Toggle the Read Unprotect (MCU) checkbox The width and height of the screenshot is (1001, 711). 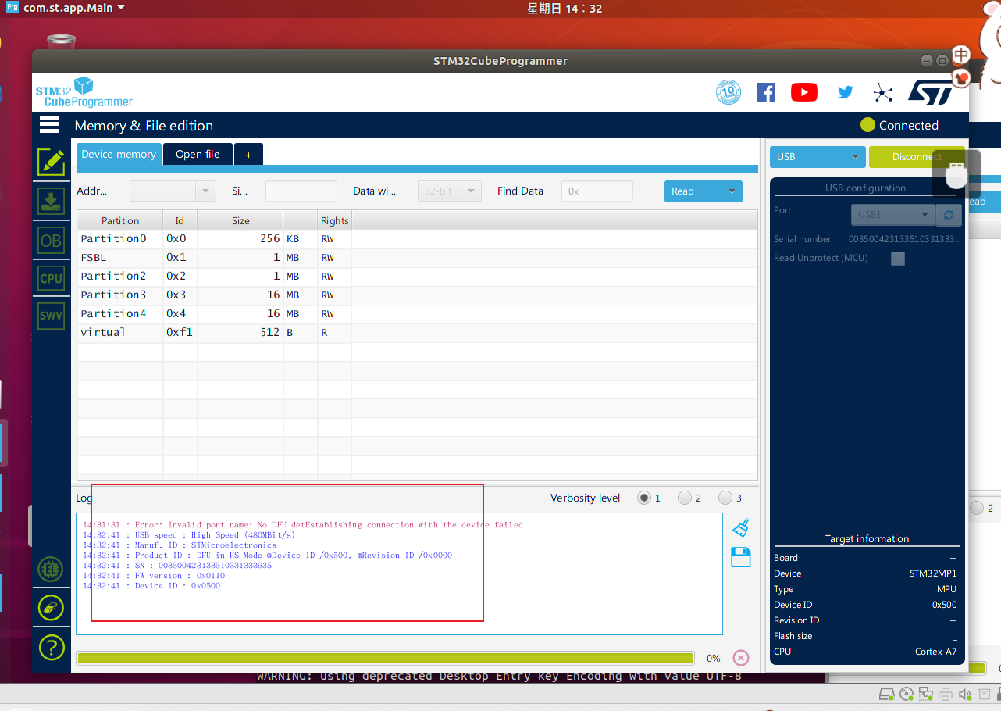point(898,259)
